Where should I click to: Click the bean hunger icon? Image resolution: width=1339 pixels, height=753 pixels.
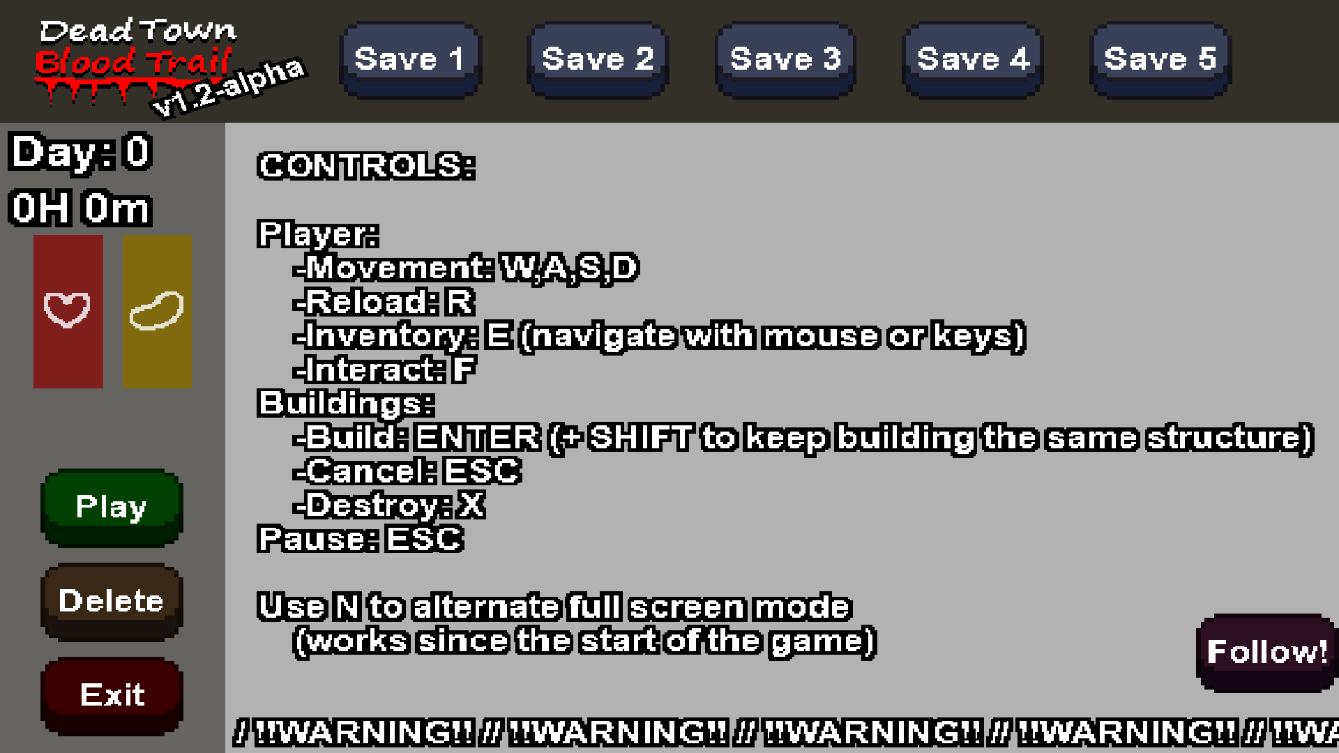pyautogui.click(x=156, y=311)
